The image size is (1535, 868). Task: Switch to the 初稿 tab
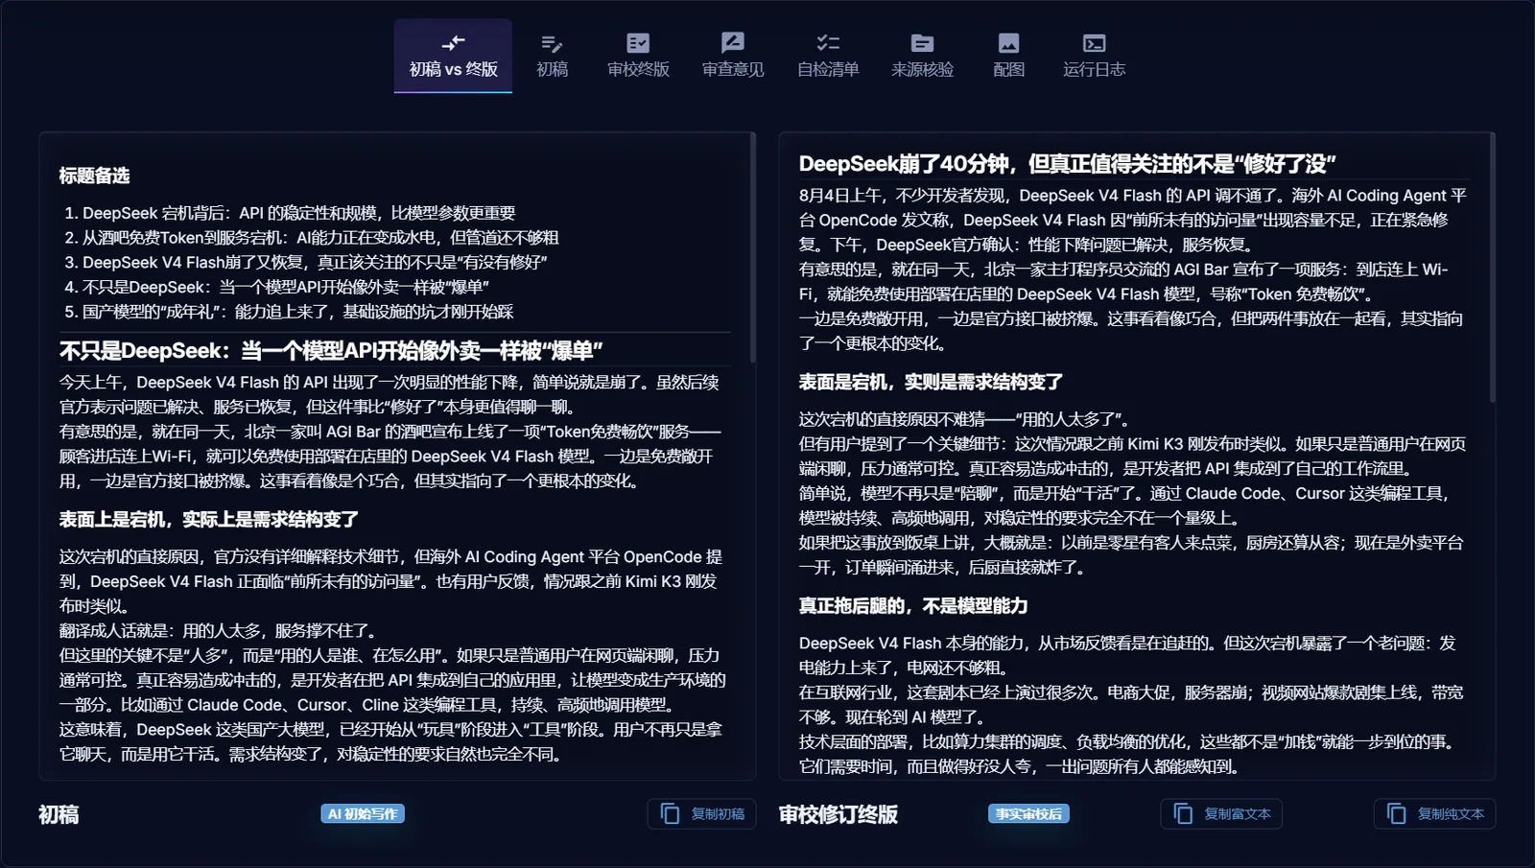pyautogui.click(x=552, y=56)
